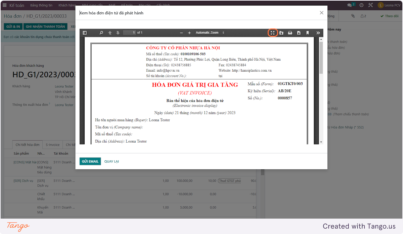Click the Chiết khấu row label
The height and width of the screenshot is (234, 403).
(x=41, y=196)
